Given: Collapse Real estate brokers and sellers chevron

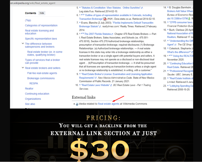Looking at the screenshot, I should point(23,68).
